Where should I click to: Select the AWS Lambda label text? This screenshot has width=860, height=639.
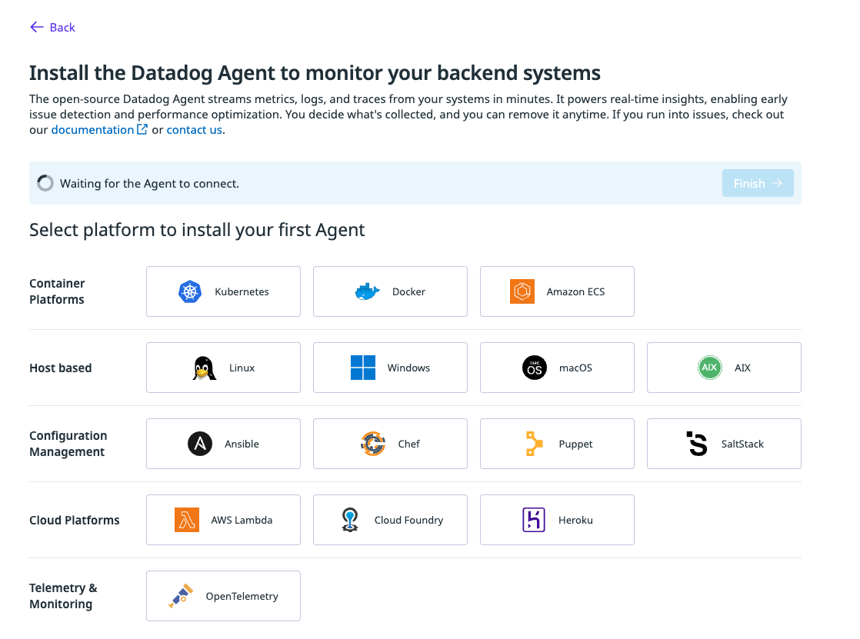[242, 520]
